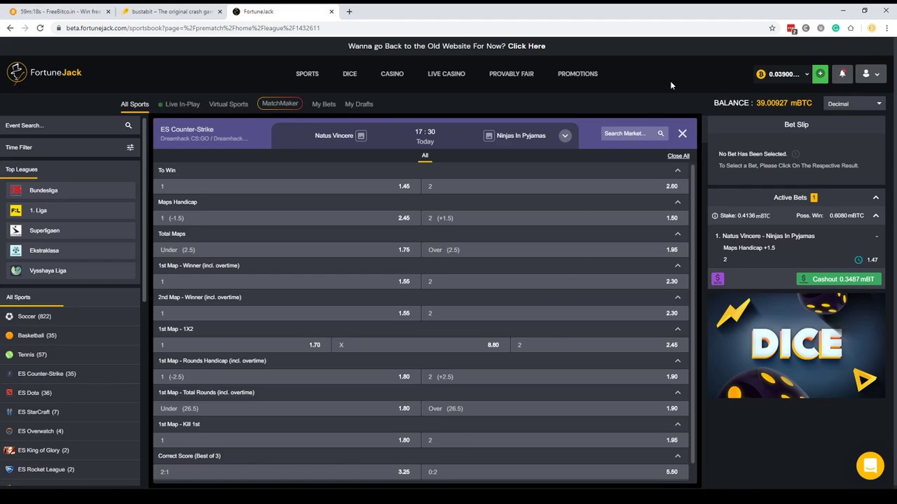The height and width of the screenshot is (504, 897).
Task: Click the event search magnifier icon
Action: (128, 125)
